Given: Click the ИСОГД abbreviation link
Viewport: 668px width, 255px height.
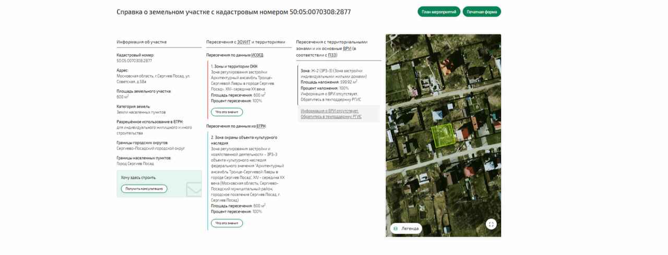Looking at the screenshot, I should (257, 55).
